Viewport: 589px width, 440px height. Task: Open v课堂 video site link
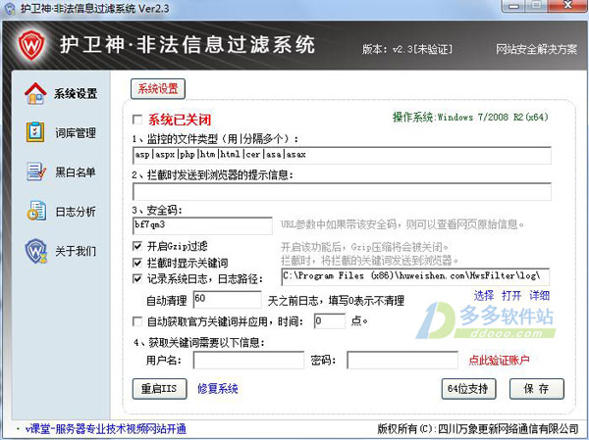(x=106, y=429)
